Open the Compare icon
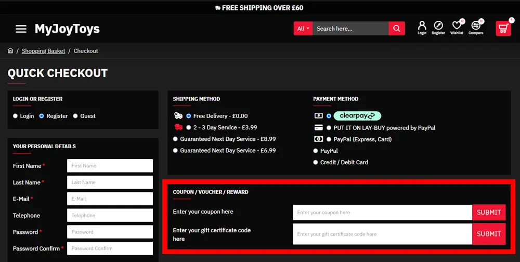Viewport: 520px width, 262px height. pos(476,28)
